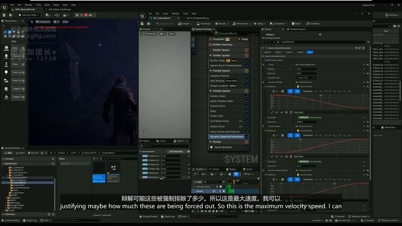Add module to Particle Spawn with green plus

(x=246, y=71)
